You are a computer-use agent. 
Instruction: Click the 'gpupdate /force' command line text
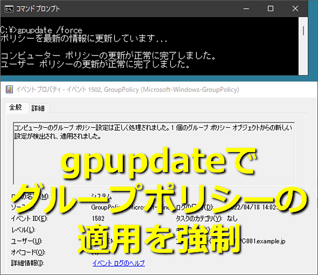(x=50, y=30)
